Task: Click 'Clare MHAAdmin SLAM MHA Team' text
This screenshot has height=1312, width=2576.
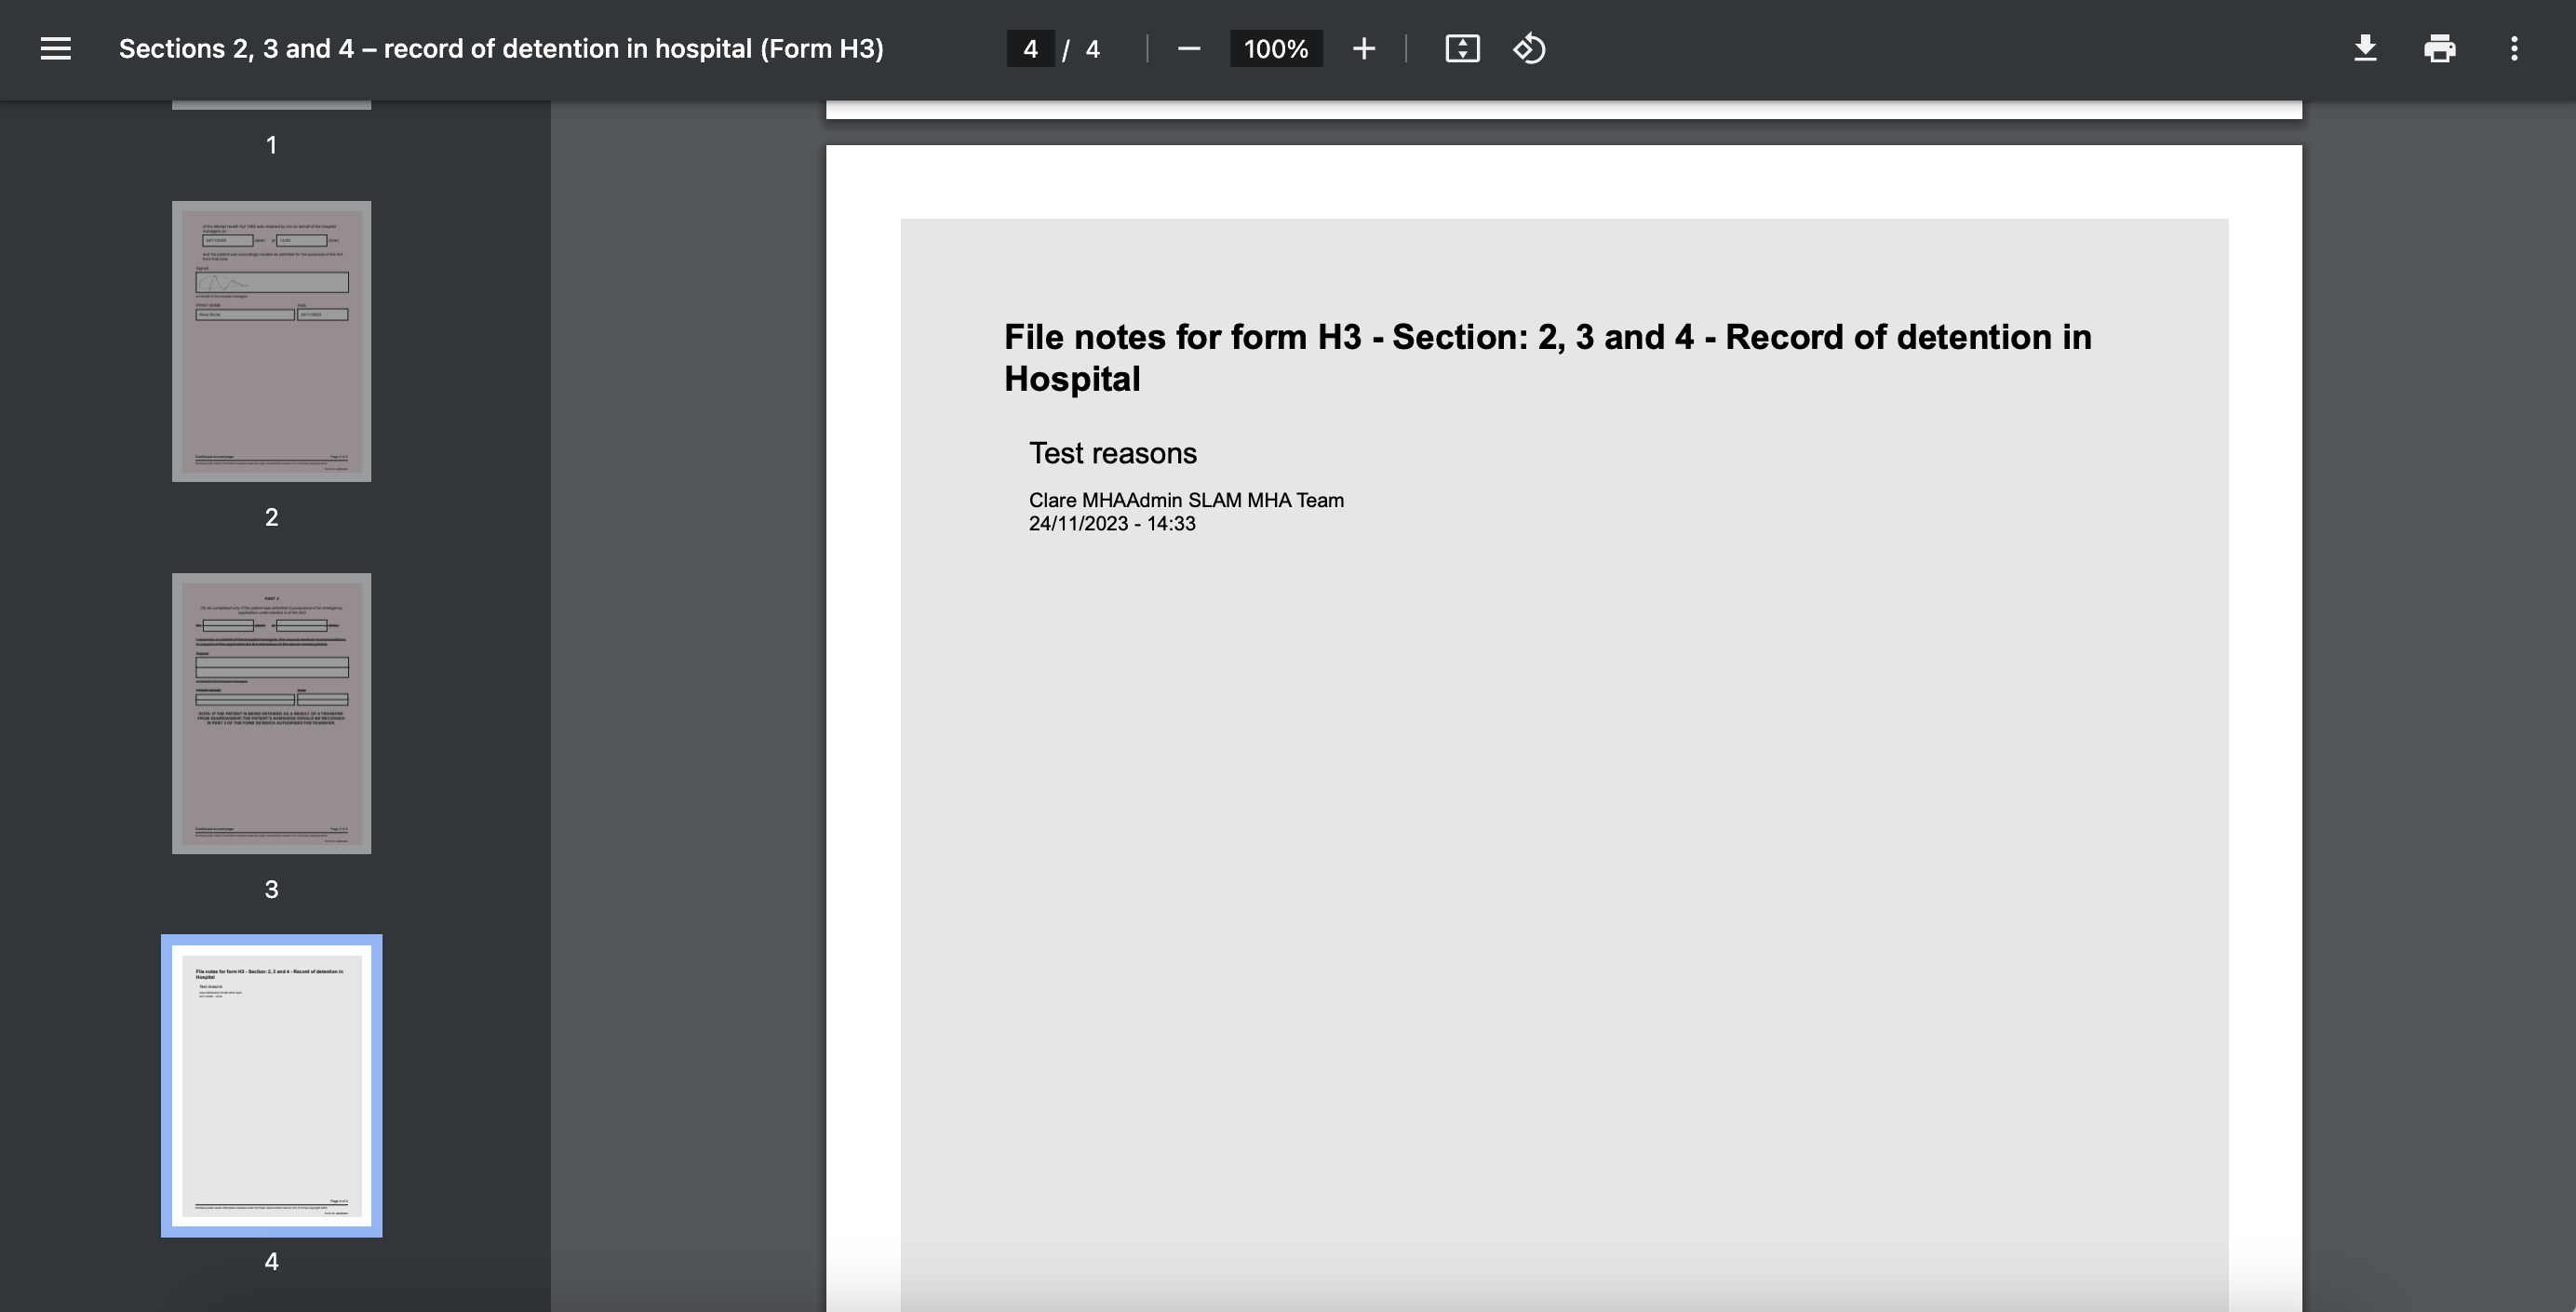Action: pyautogui.click(x=1186, y=500)
